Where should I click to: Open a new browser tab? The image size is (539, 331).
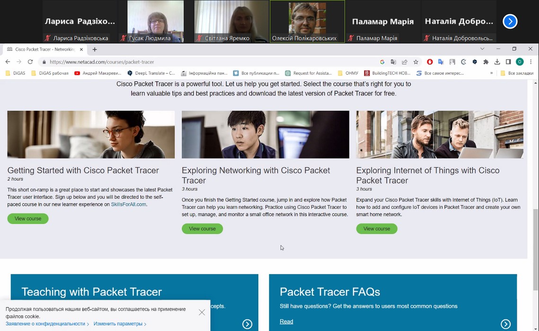[x=95, y=49]
